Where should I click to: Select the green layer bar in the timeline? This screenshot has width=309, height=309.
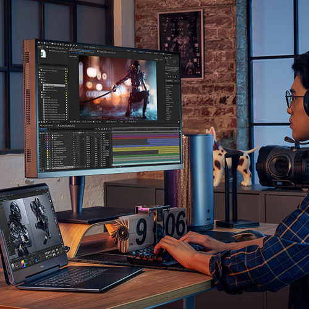(x=146, y=156)
